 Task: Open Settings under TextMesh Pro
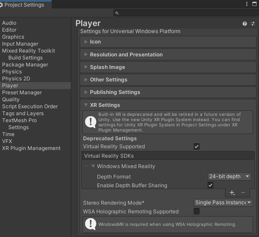coord(18,127)
